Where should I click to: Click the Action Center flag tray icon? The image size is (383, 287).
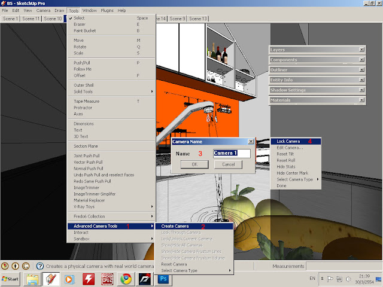(330, 279)
